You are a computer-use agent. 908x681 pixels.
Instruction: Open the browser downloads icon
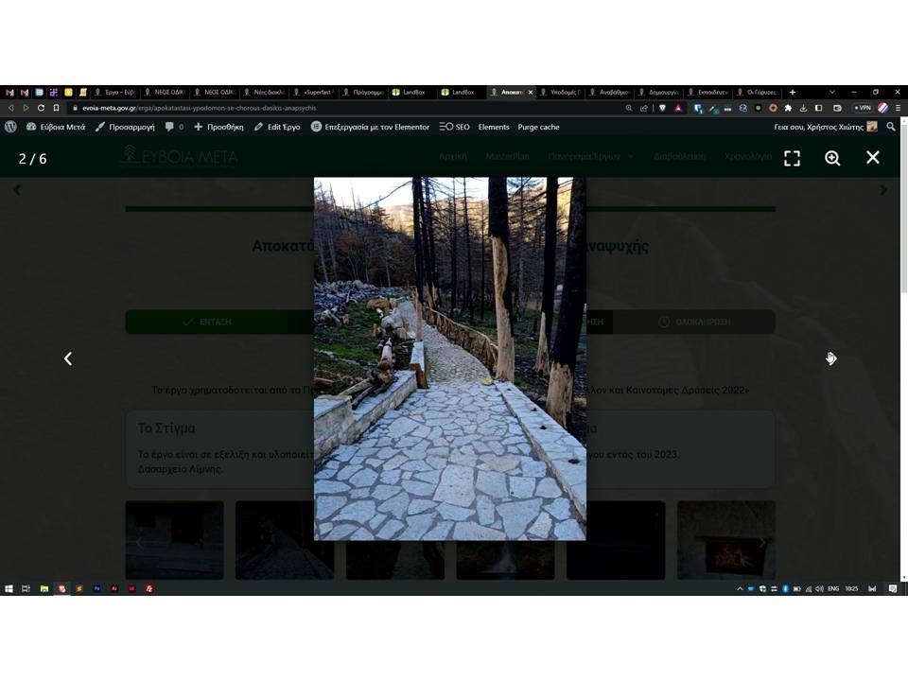(803, 108)
